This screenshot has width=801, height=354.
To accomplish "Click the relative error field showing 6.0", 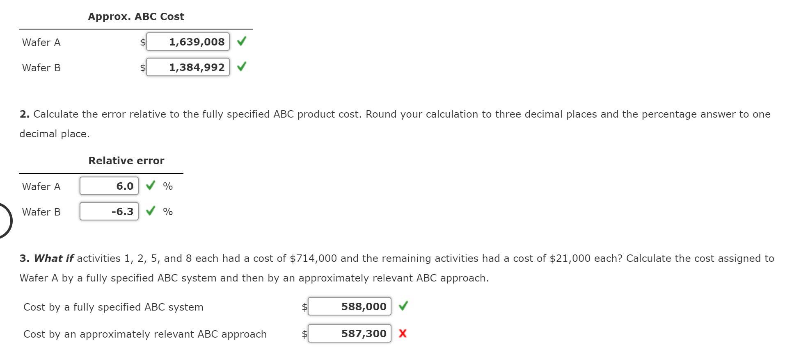I will pyautogui.click(x=109, y=186).
